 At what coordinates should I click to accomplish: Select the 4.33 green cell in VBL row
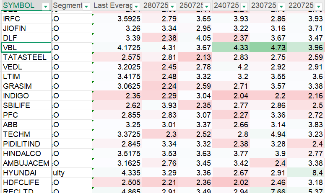(x=231, y=48)
